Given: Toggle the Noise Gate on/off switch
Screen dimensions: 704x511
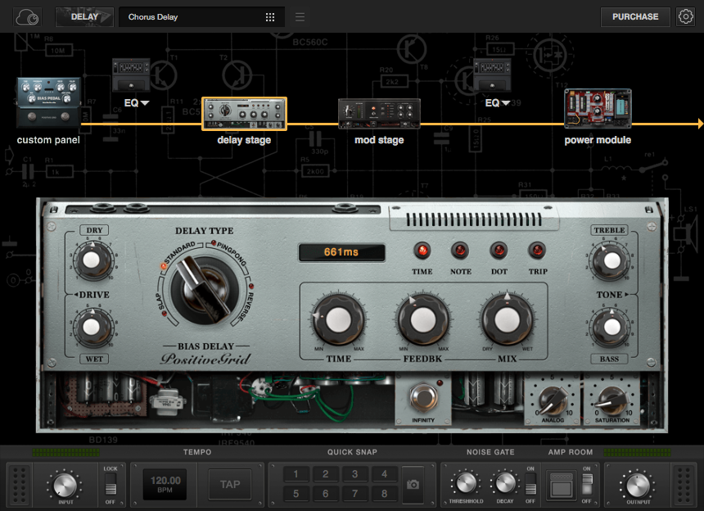Looking at the screenshot, I should click(x=530, y=484).
